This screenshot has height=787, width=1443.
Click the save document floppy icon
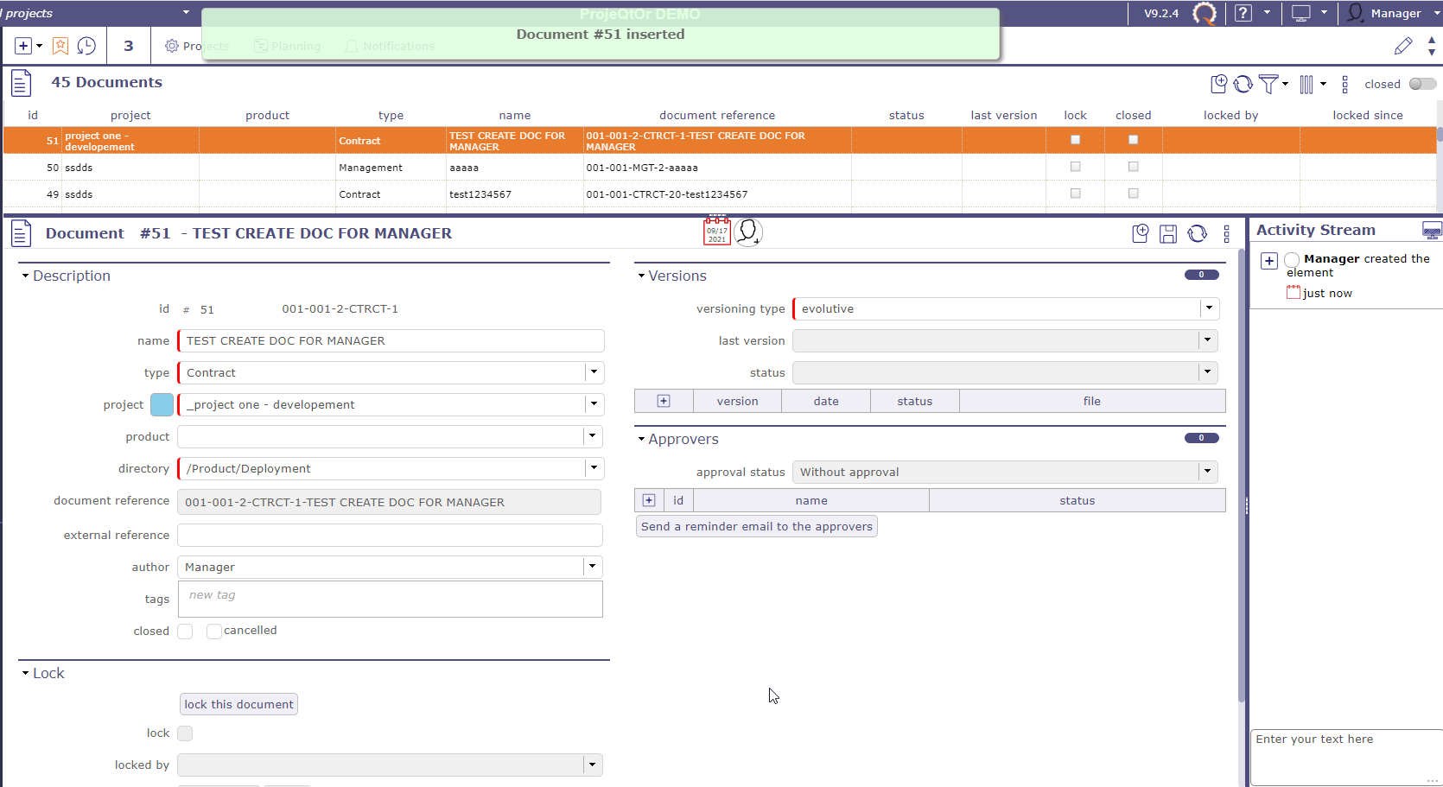coord(1168,233)
